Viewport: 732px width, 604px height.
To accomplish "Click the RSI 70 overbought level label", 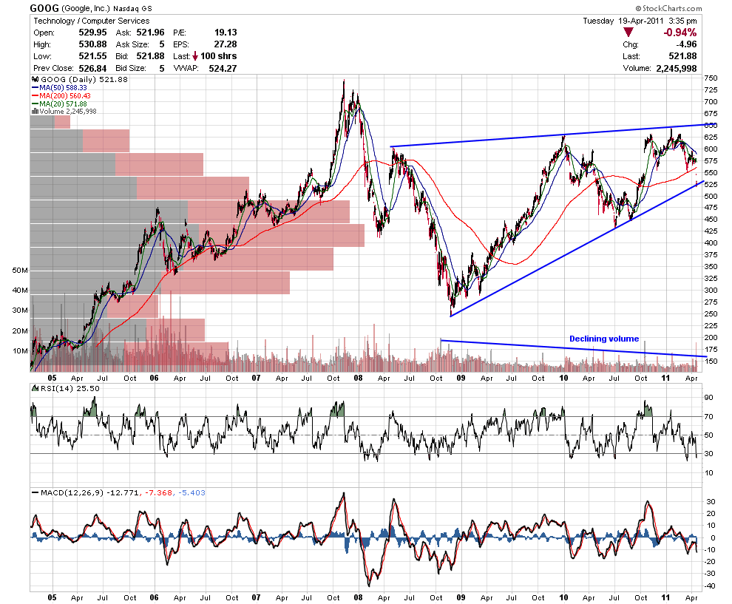I will tap(708, 416).
